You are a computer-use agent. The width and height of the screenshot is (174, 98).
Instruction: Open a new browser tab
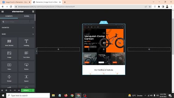65,2
